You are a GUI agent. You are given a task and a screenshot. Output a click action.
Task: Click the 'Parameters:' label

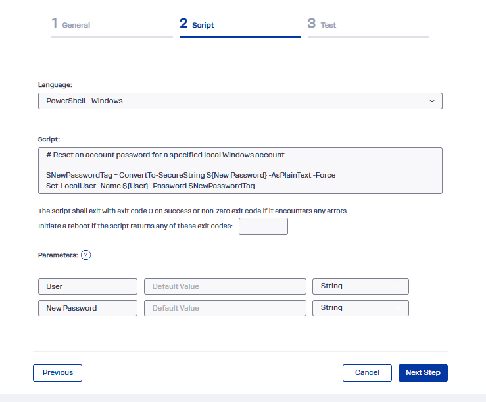click(x=58, y=255)
